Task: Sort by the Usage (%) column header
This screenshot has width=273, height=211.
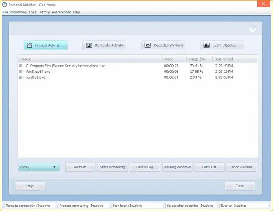Action: [199, 59]
